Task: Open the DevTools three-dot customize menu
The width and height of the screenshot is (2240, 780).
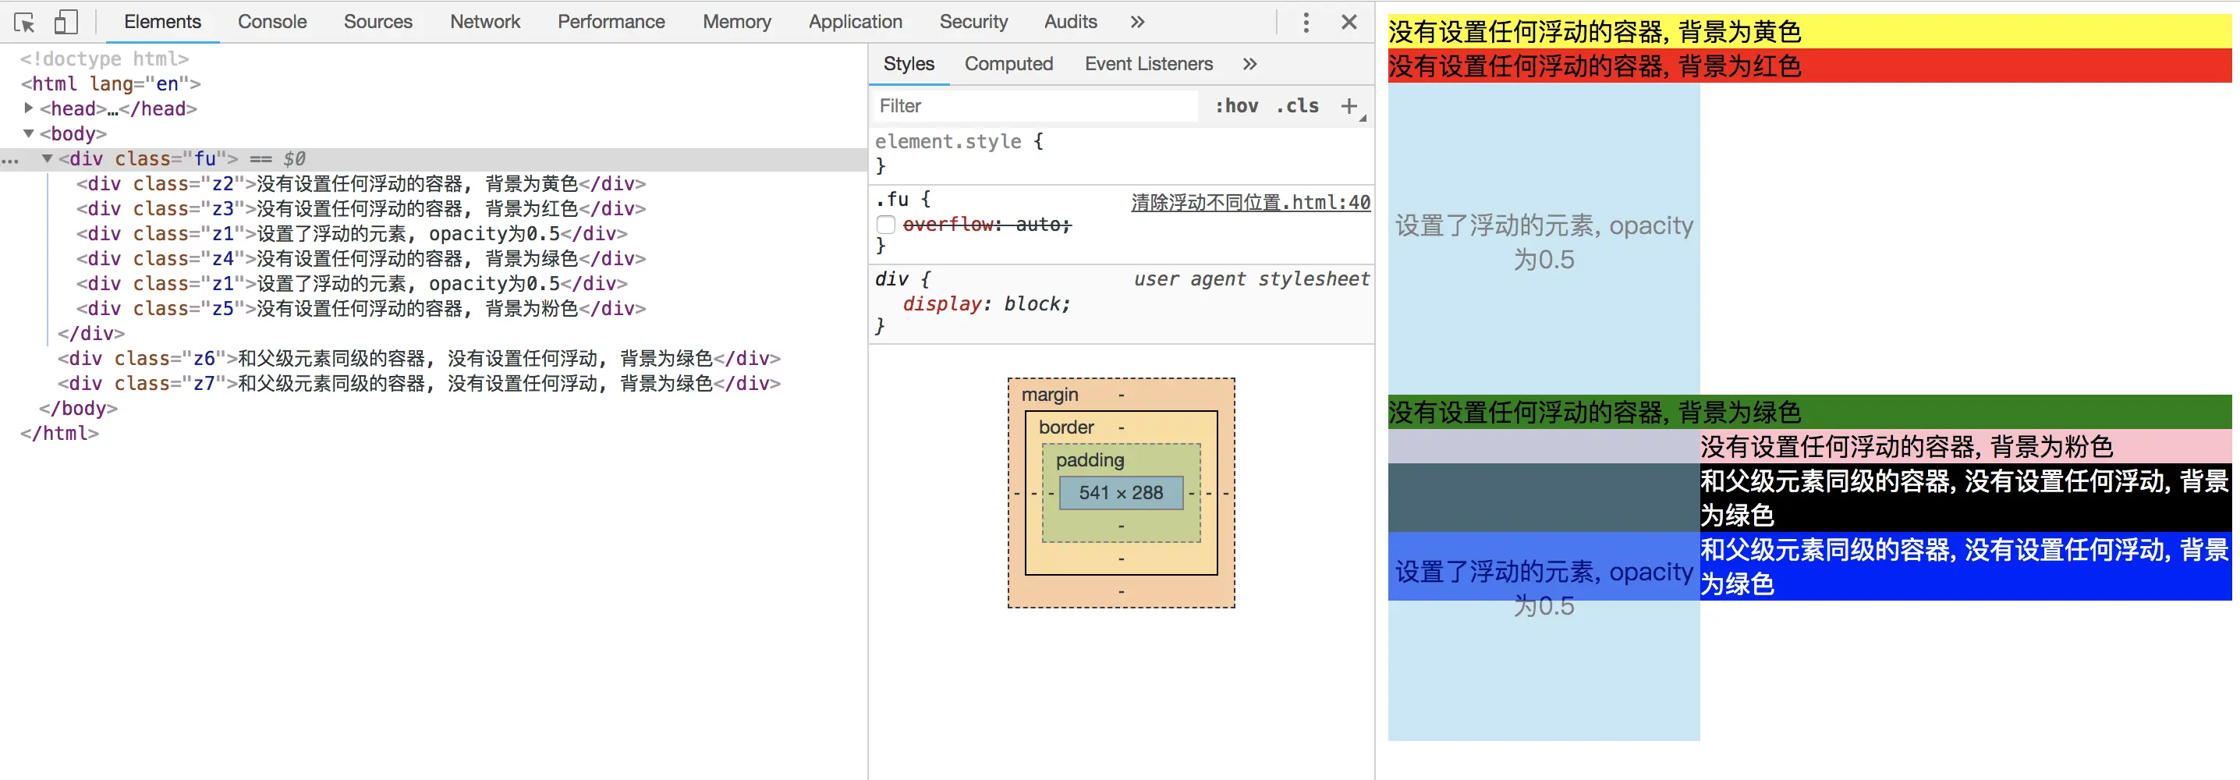Action: pyautogui.click(x=1305, y=23)
